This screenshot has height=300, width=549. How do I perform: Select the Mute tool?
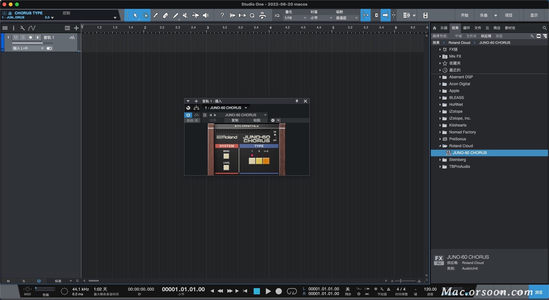pos(185,15)
